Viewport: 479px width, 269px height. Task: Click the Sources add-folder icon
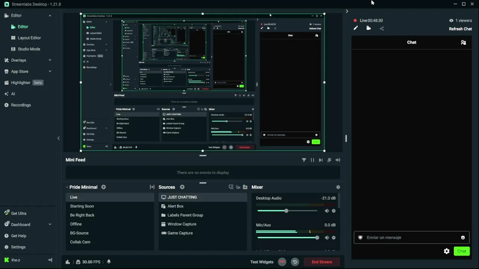(x=245, y=187)
